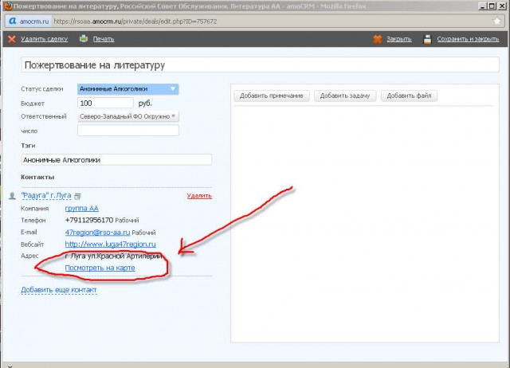Follow the Добавить еще контакт link
Screen dimensions: 510x368
click(x=58, y=289)
